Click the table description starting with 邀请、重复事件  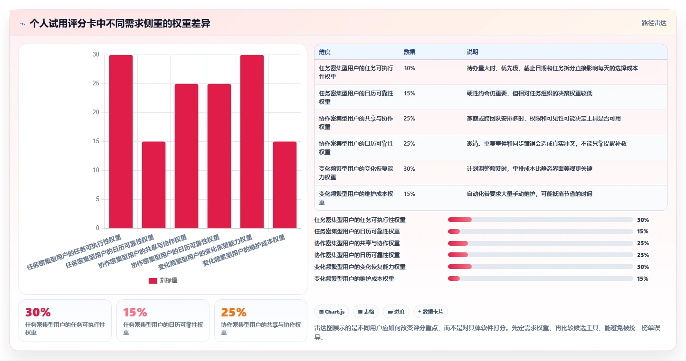pos(546,144)
